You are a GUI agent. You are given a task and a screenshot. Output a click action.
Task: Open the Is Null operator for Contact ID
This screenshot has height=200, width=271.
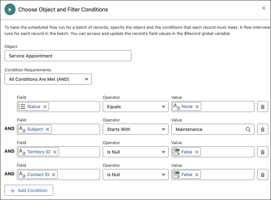pyautogui.click(x=135, y=175)
